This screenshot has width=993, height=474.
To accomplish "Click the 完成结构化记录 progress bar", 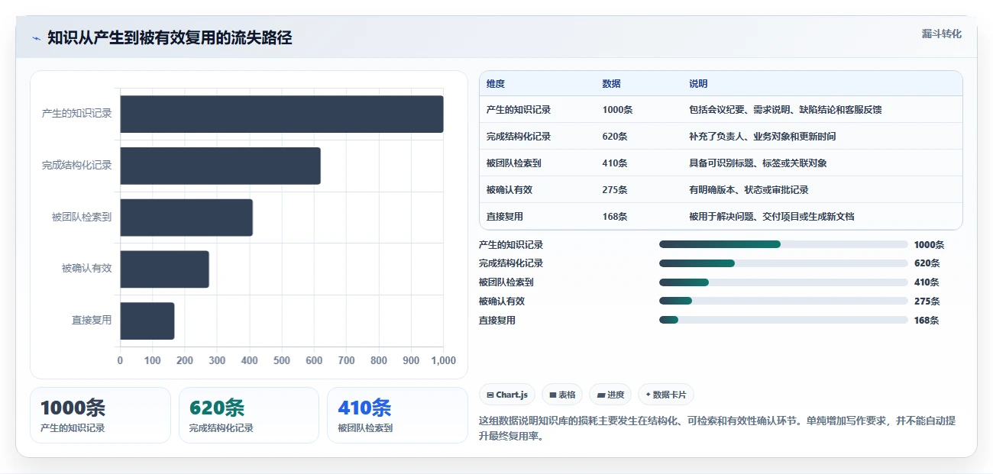I will click(x=783, y=263).
